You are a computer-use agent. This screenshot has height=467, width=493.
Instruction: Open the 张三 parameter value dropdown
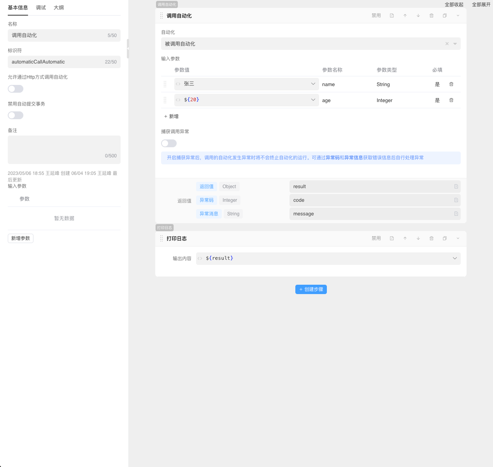tap(313, 84)
